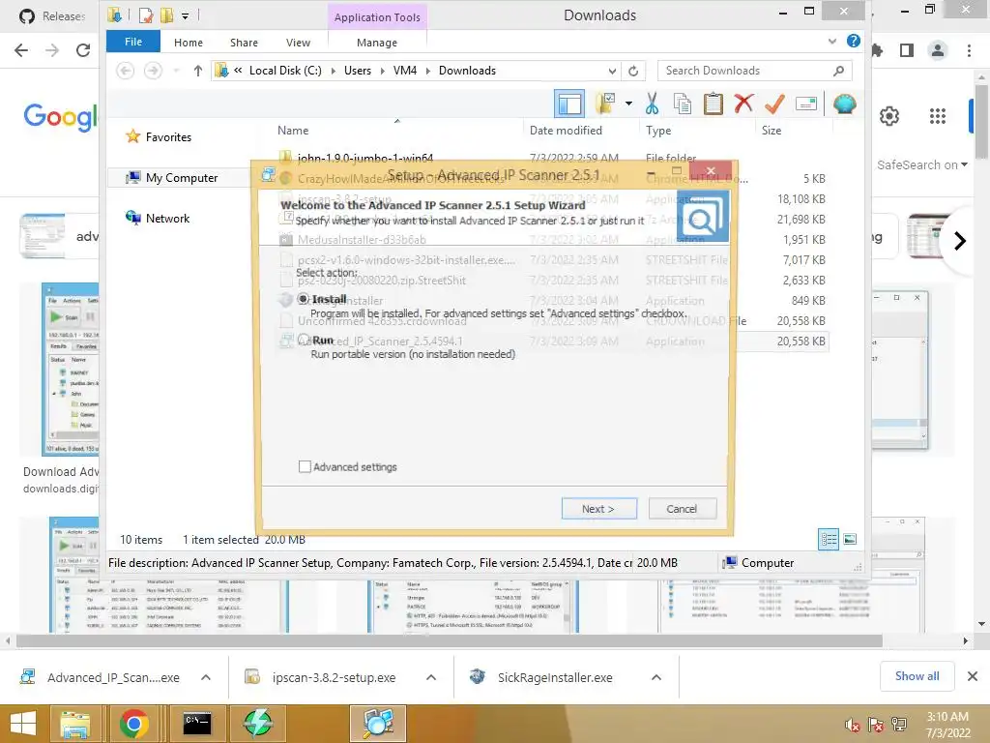990x743 pixels.
Task: Open options for ipscan-3.8.2-setup.exe download
Action: [x=431, y=677]
